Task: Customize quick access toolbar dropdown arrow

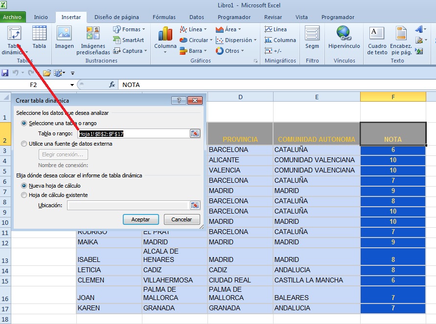Action: pos(72,73)
